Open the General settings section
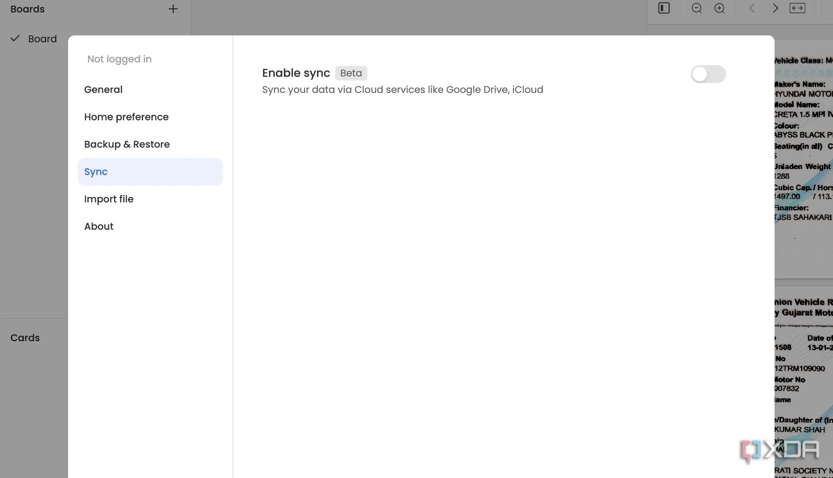The width and height of the screenshot is (833, 478). pos(150,90)
